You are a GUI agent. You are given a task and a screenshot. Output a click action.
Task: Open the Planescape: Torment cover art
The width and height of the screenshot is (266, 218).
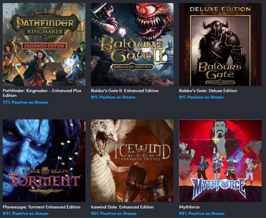(44, 161)
